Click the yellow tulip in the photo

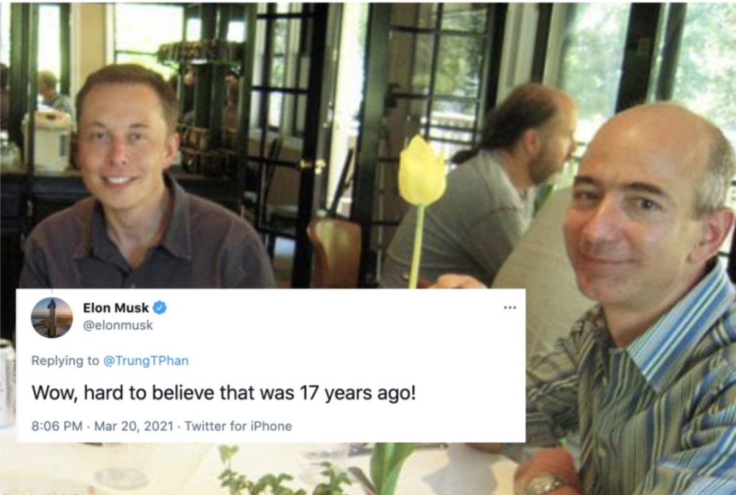pos(422,171)
